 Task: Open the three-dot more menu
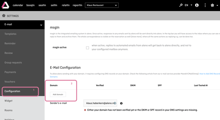click(x=205, y=5)
